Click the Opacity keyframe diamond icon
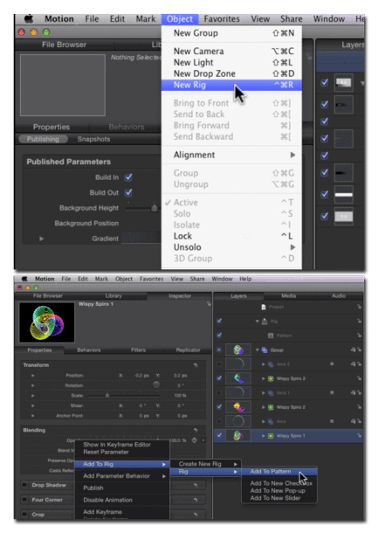Screen dimensions: 378x533 click(195, 440)
